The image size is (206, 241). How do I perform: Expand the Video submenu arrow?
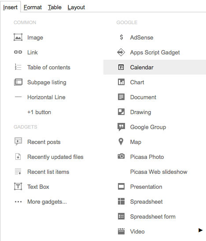tap(200, 230)
